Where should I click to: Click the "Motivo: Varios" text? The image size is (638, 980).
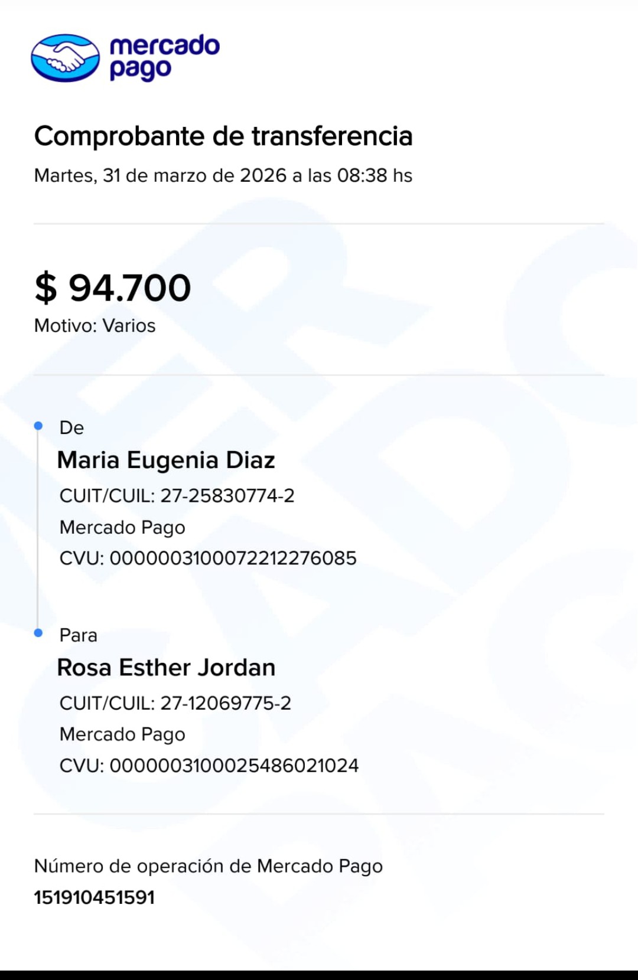pyautogui.click(x=95, y=326)
